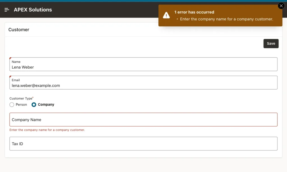The height and width of the screenshot is (172, 287).
Task: Focus the Company Name field
Action: [143, 120]
